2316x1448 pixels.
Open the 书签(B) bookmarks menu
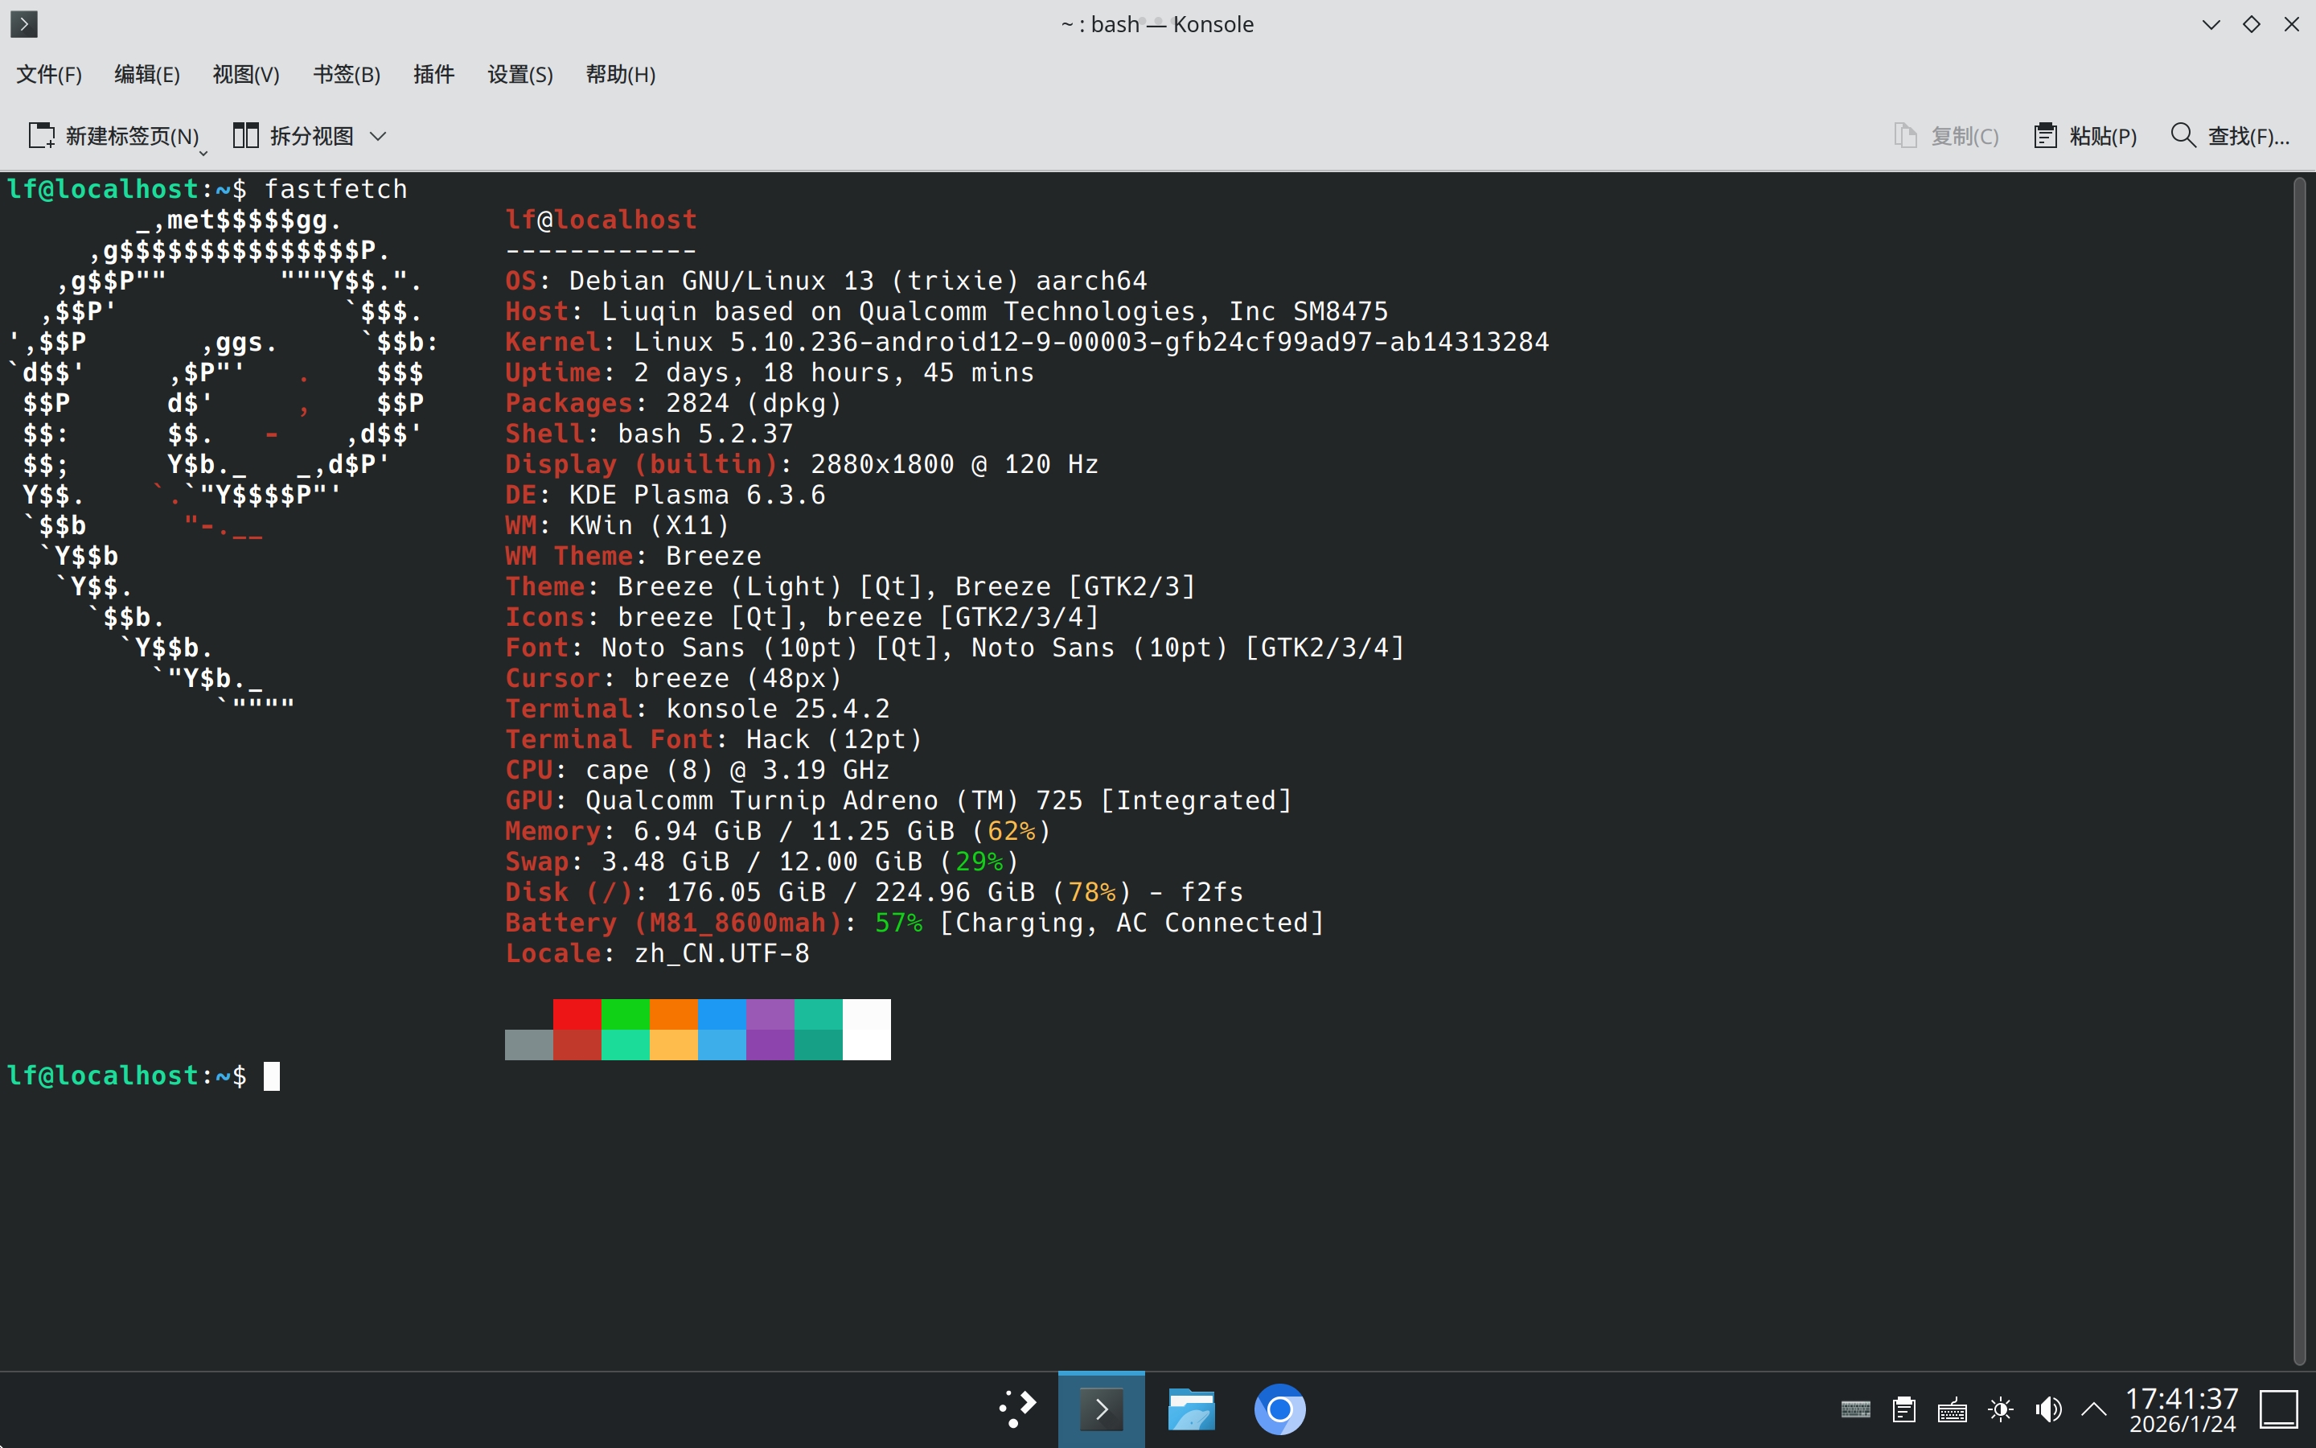347,75
